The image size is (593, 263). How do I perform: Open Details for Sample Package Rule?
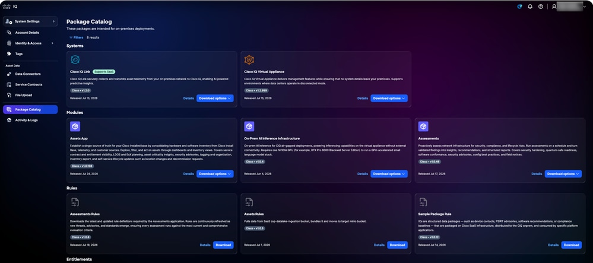[553, 245]
